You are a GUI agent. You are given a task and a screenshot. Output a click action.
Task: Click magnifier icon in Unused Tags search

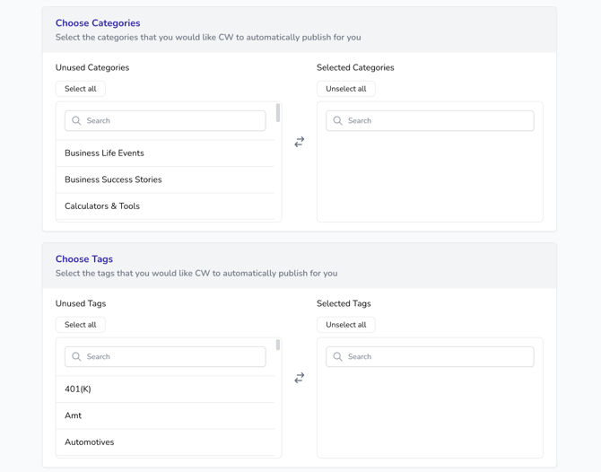(76, 357)
